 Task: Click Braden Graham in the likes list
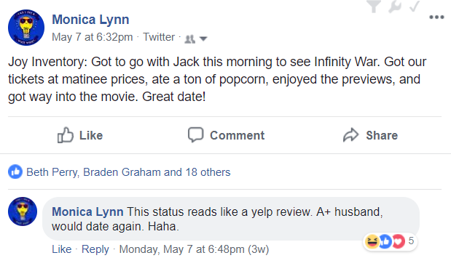(x=122, y=172)
